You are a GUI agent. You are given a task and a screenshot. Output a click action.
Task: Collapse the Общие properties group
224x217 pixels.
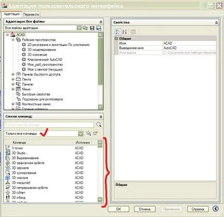click(x=116, y=39)
